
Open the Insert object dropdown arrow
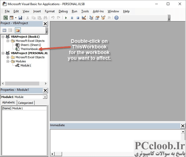click(x=16, y=18)
